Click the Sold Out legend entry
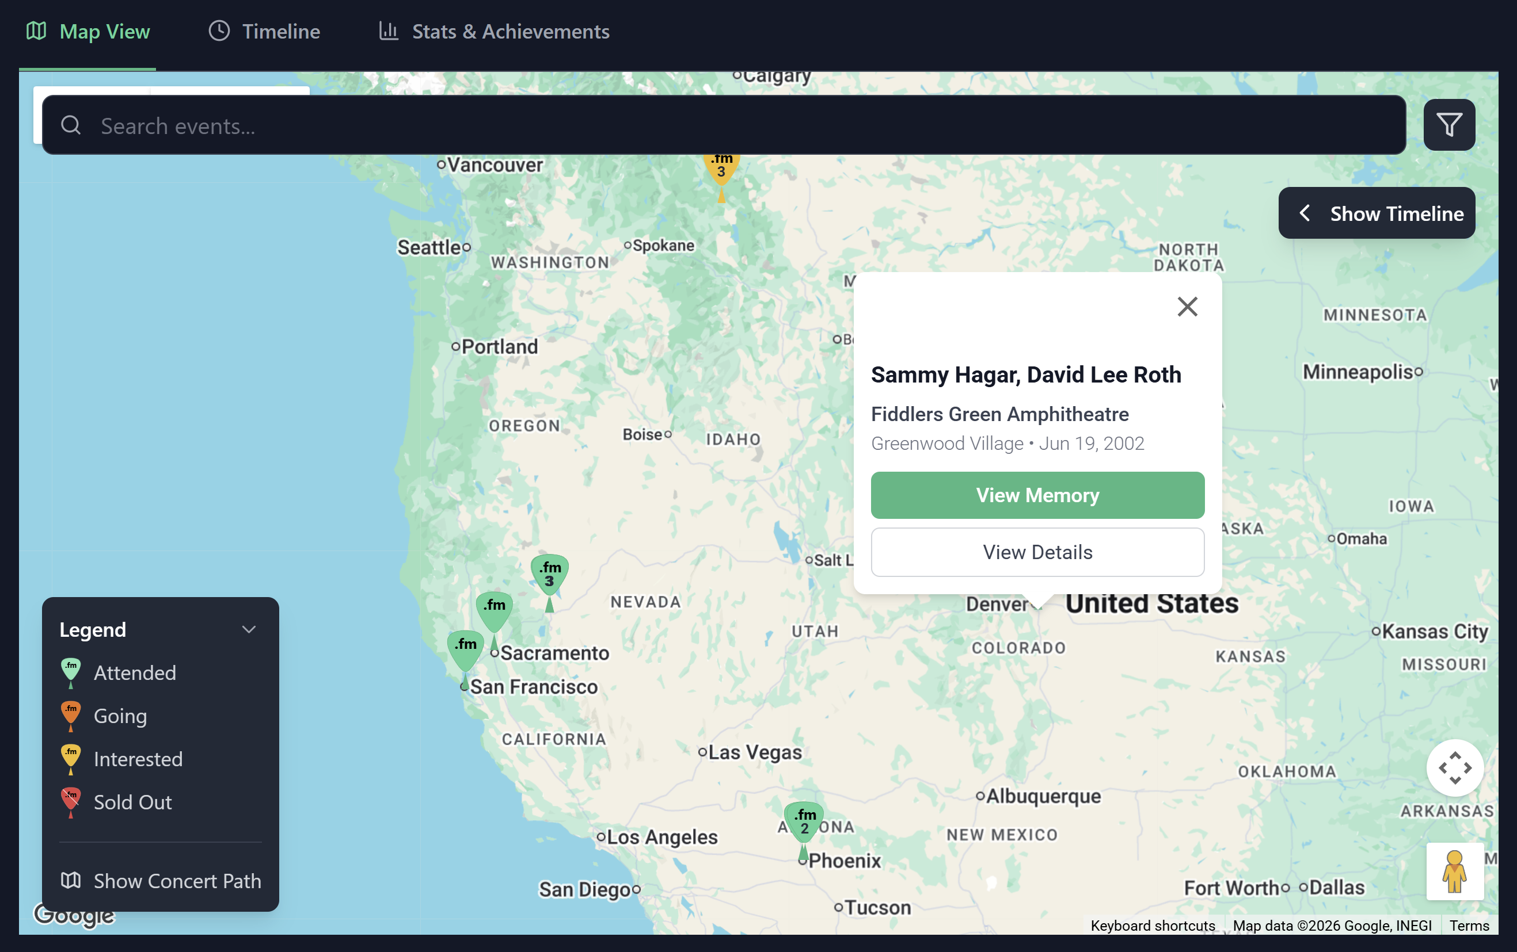The width and height of the screenshot is (1517, 952). [x=116, y=802]
